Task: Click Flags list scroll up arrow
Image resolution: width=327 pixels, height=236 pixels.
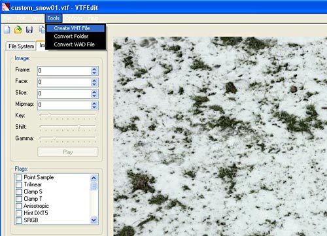Action: [94, 178]
